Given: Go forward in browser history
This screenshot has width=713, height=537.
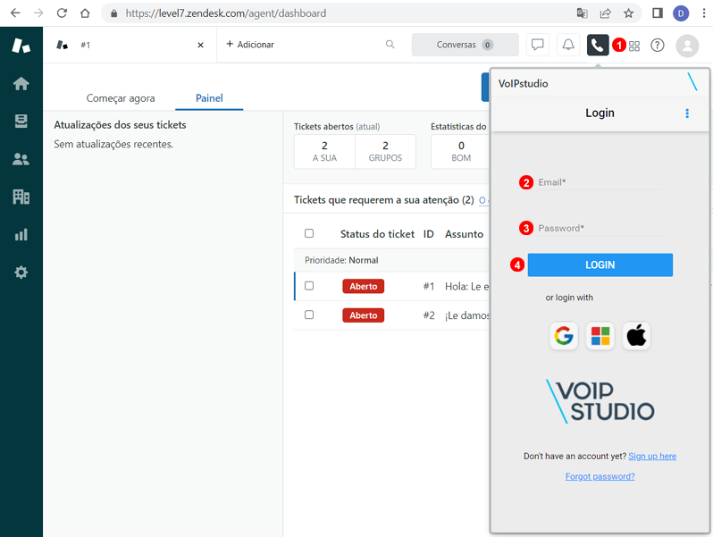Looking at the screenshot, I should coord(38,13).
